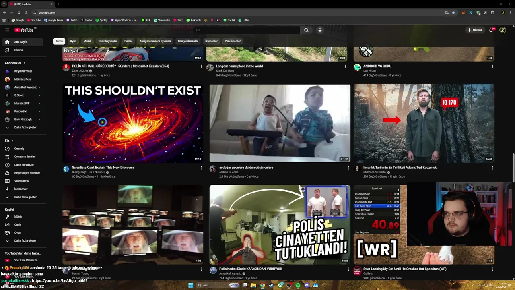Open options for Longest name place video
Image resolution: width=515 pixels, height=290 pixels.
pos(345,66)
